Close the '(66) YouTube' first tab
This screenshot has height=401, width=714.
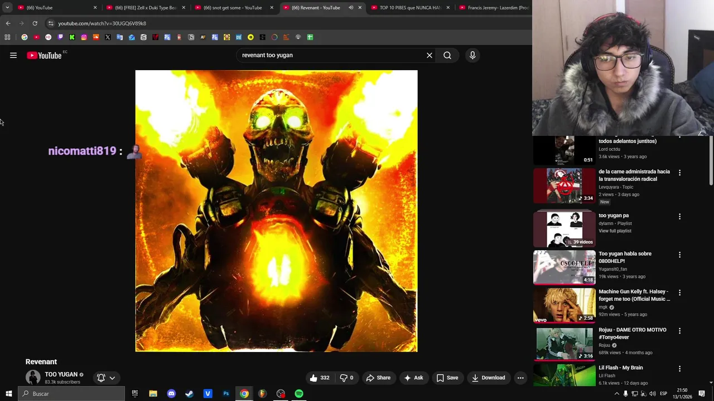click(x=95, y=8)
